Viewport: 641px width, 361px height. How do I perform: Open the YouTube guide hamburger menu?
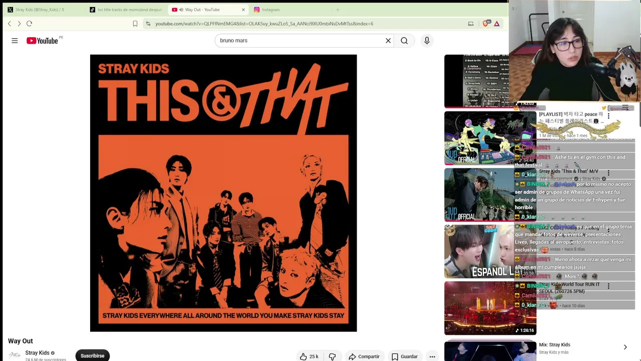coord(15,41)
